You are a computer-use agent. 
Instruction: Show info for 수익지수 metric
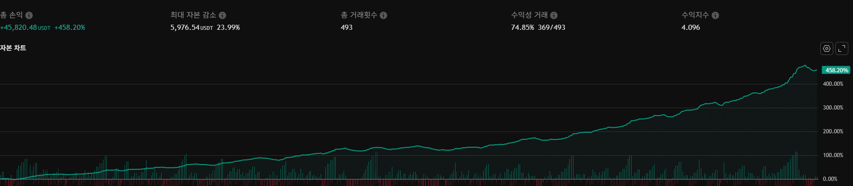715,15
